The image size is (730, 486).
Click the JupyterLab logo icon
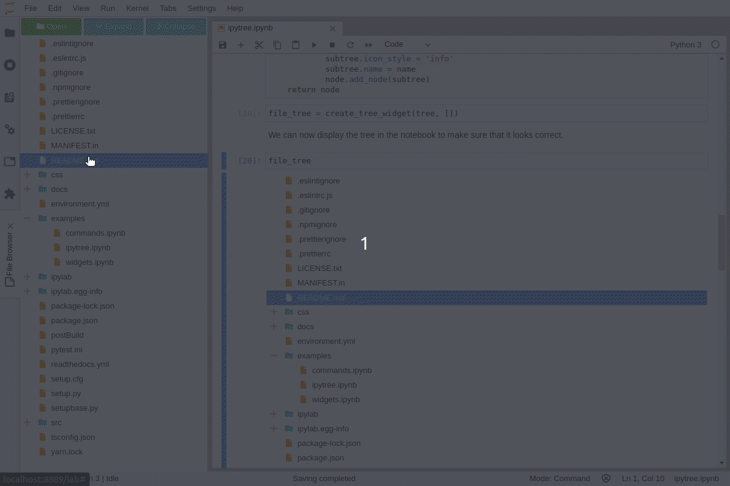click(10, 8)
